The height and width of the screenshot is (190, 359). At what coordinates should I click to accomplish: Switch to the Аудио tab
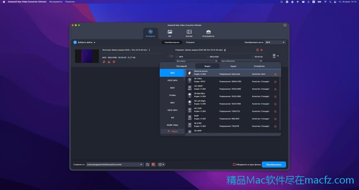[233, 66]
